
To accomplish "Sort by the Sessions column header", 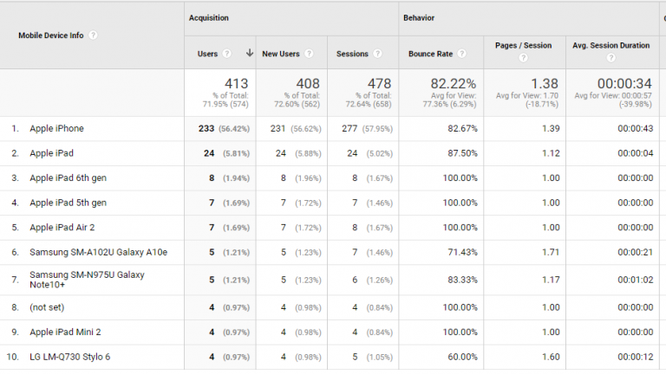I will pos(351,54).
